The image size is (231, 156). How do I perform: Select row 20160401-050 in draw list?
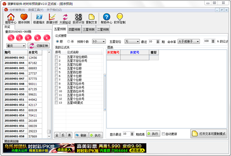click(x=23, y=95)
